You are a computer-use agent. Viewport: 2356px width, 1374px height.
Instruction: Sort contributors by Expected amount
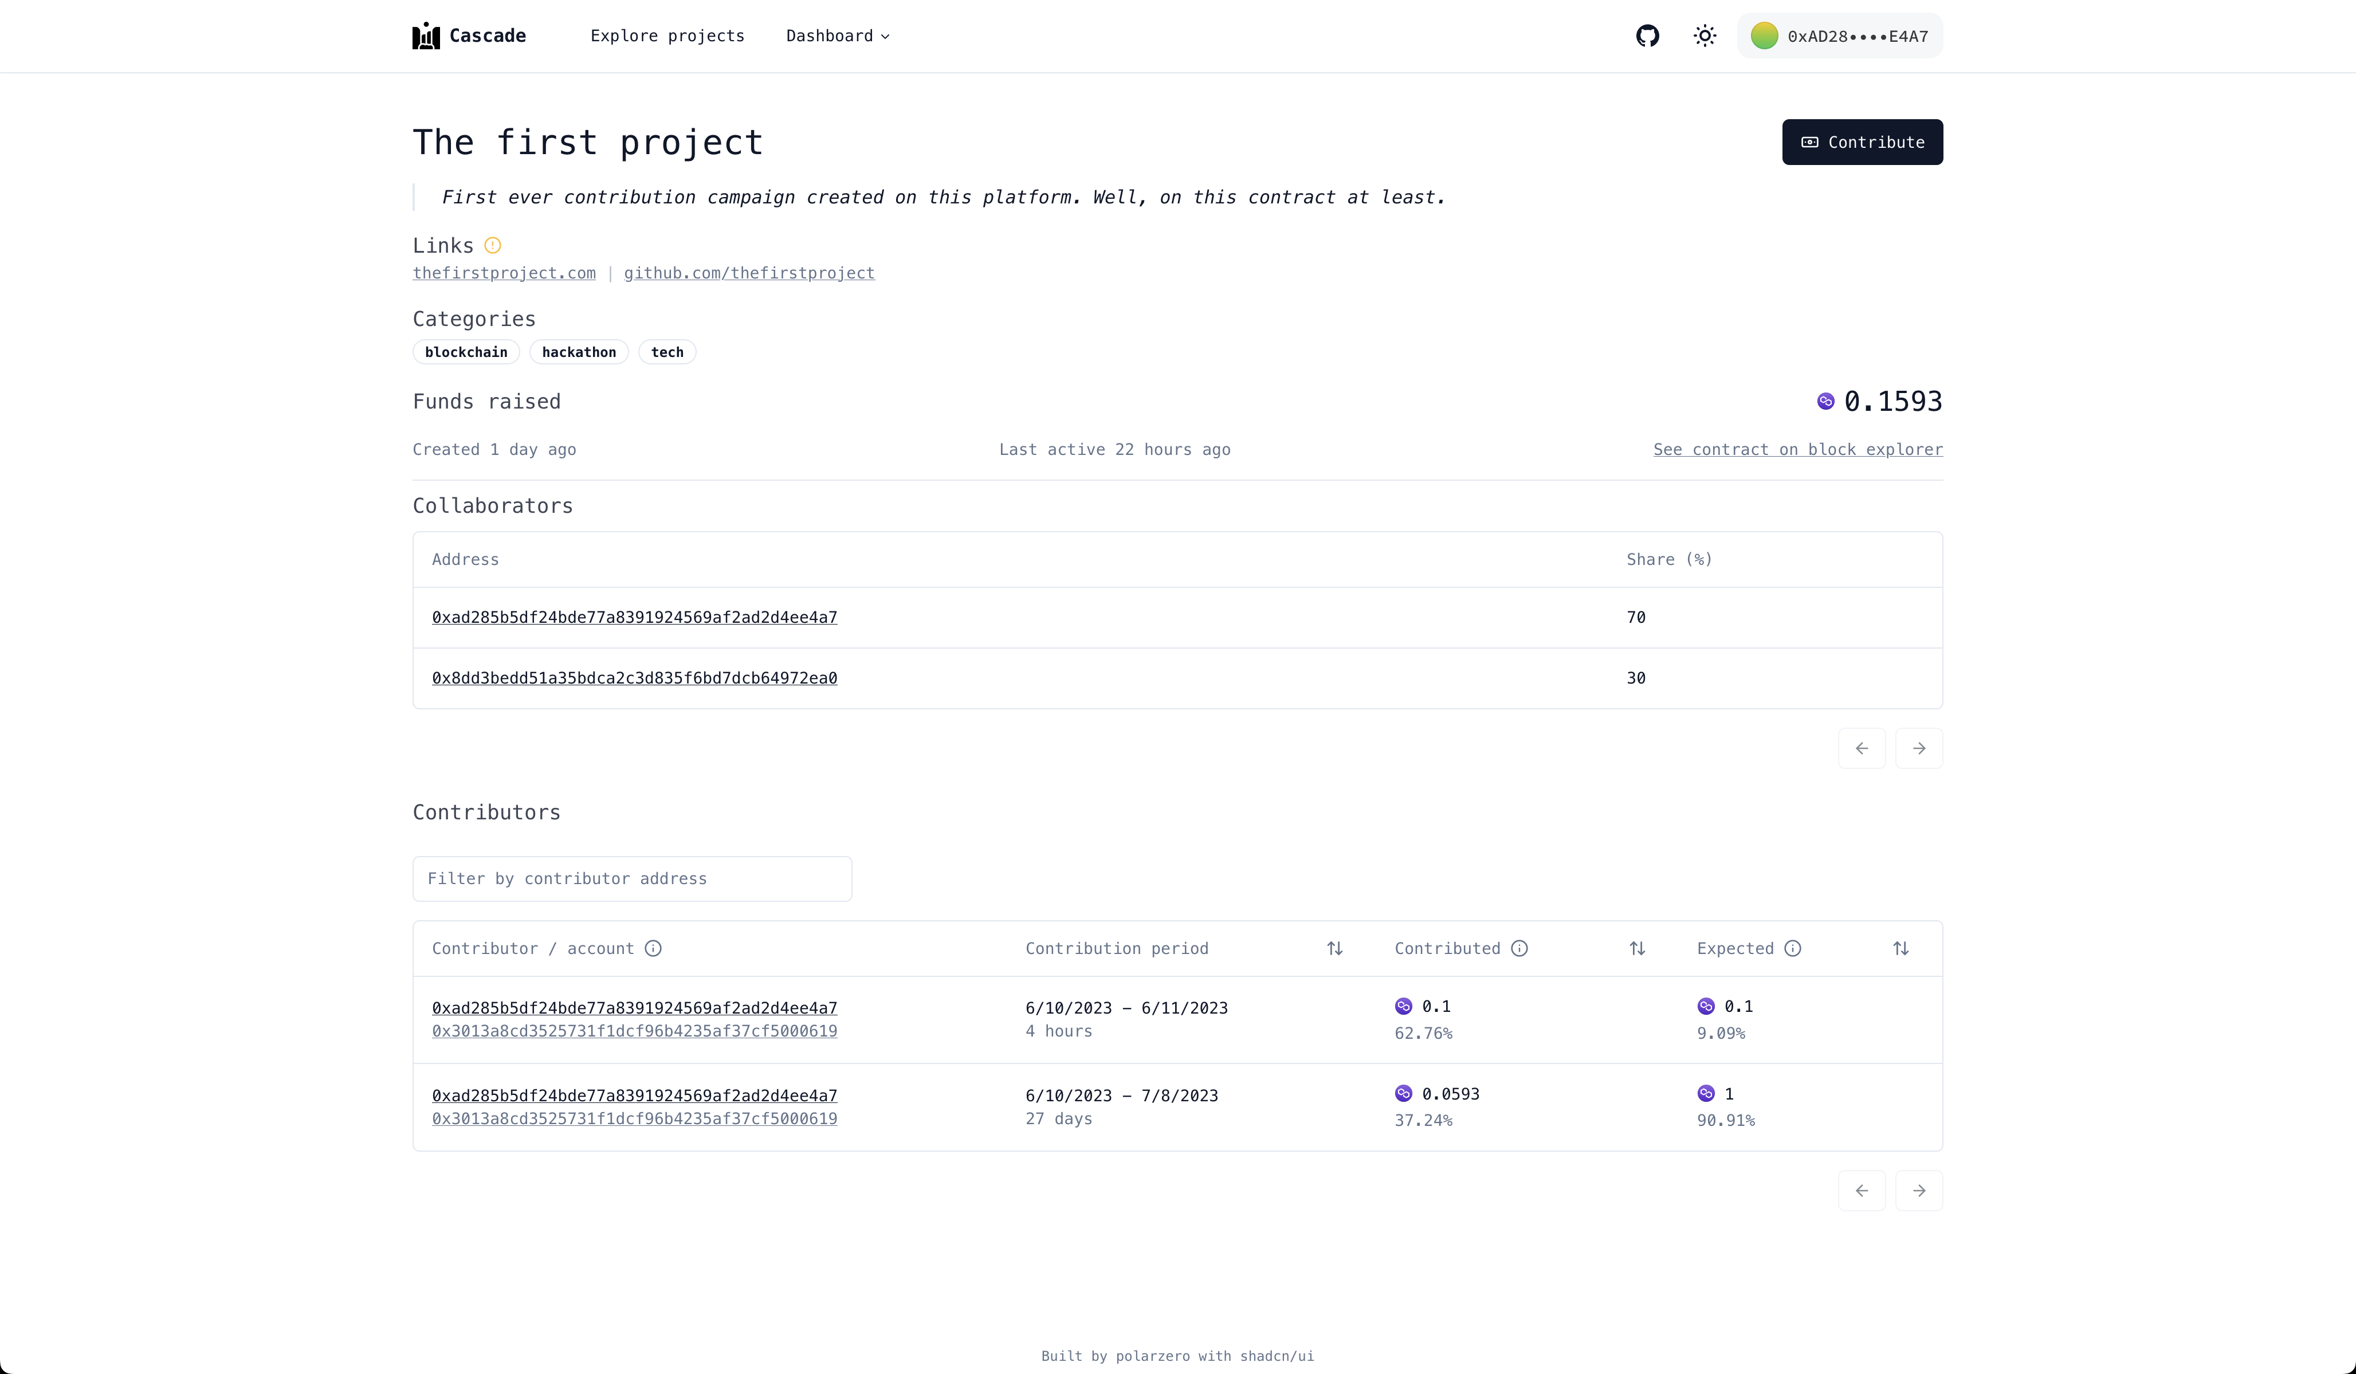point(1900,949)
